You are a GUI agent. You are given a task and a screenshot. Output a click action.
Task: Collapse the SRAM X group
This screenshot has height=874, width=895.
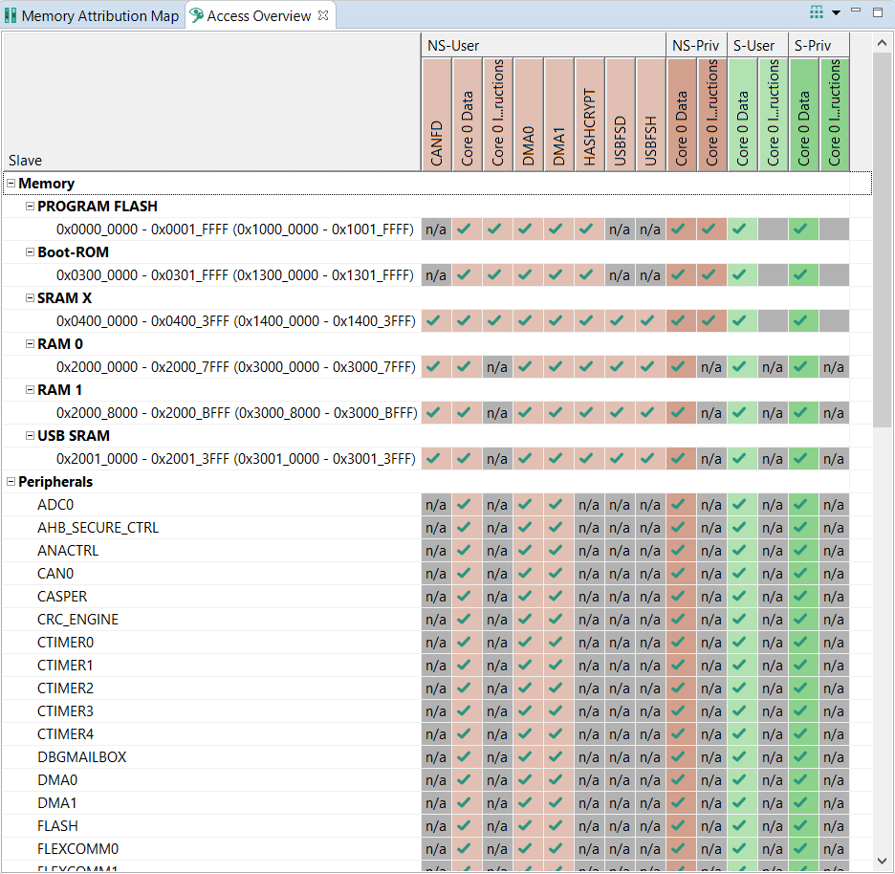click(30, 298)
